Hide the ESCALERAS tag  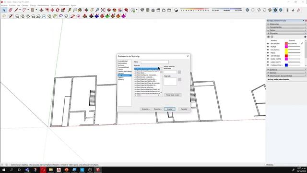pos(268,50)
